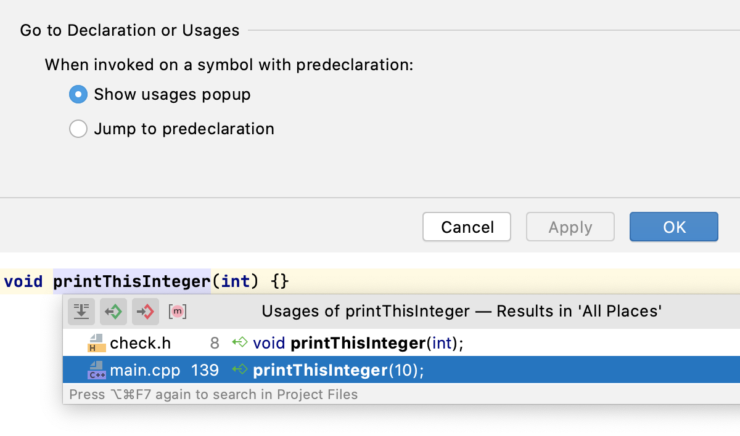This screenshot has width=740, height=436.
Task: Select the 'Jump to predeclaration' radio button
Action: pos(78,129)
